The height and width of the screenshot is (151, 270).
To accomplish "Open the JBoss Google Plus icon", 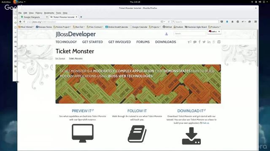I will click(214, 42).
